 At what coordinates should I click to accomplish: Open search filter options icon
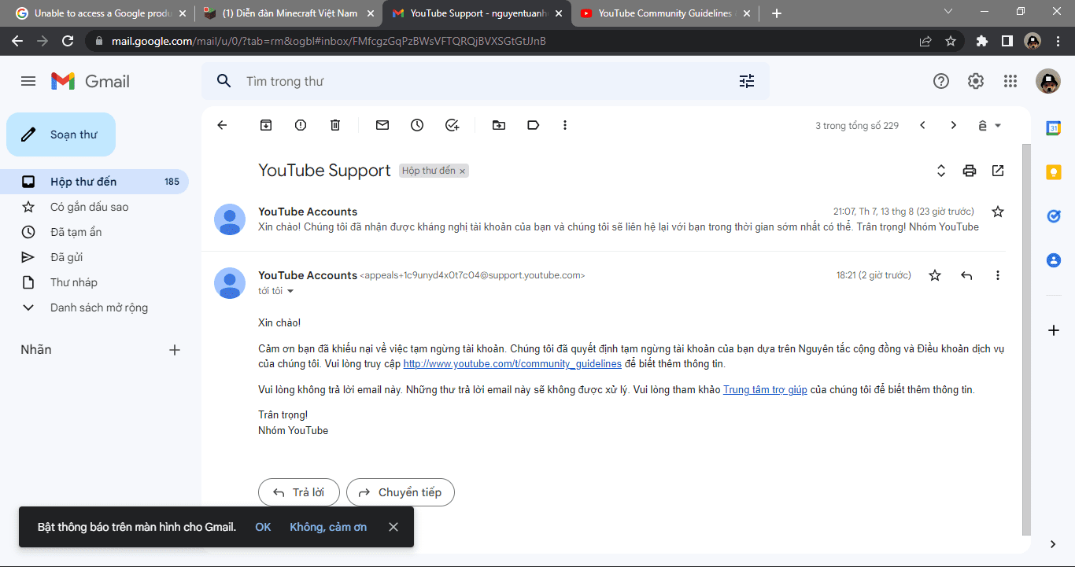(747, 81)
